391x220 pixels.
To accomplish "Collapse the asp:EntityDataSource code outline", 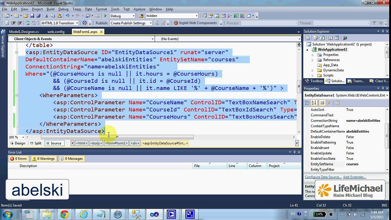I will click(17, 53).
